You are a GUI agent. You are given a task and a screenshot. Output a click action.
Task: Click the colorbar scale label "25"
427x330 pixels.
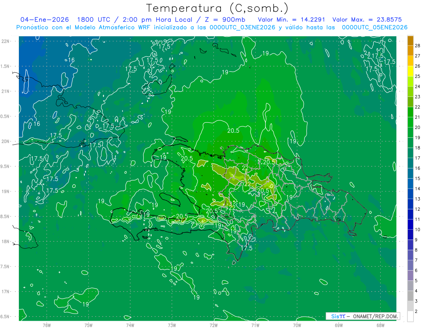coord(418,76)
